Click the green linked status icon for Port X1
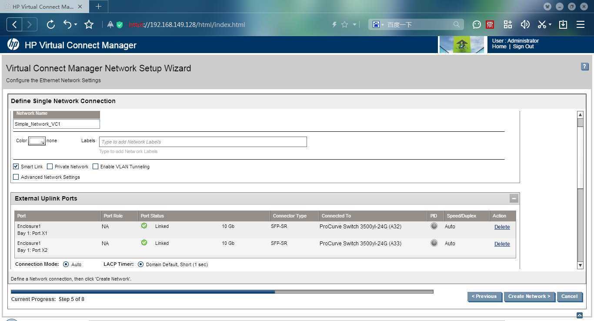 [144, 226]
